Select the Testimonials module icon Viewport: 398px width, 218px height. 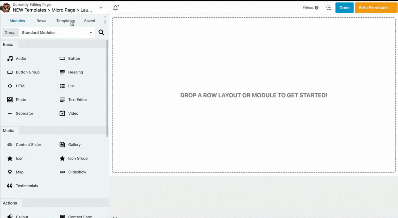click(x=10, y=186)
